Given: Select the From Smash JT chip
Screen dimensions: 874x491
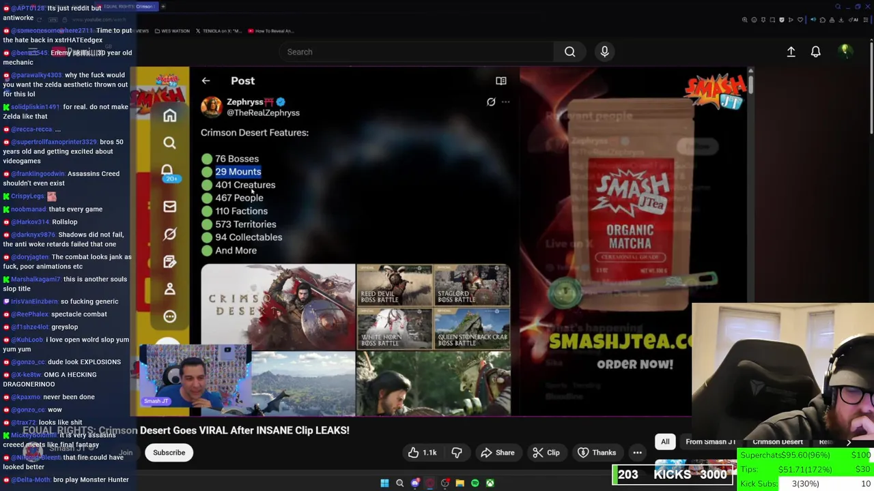Looking at the screenshot, I should point(710,442).
